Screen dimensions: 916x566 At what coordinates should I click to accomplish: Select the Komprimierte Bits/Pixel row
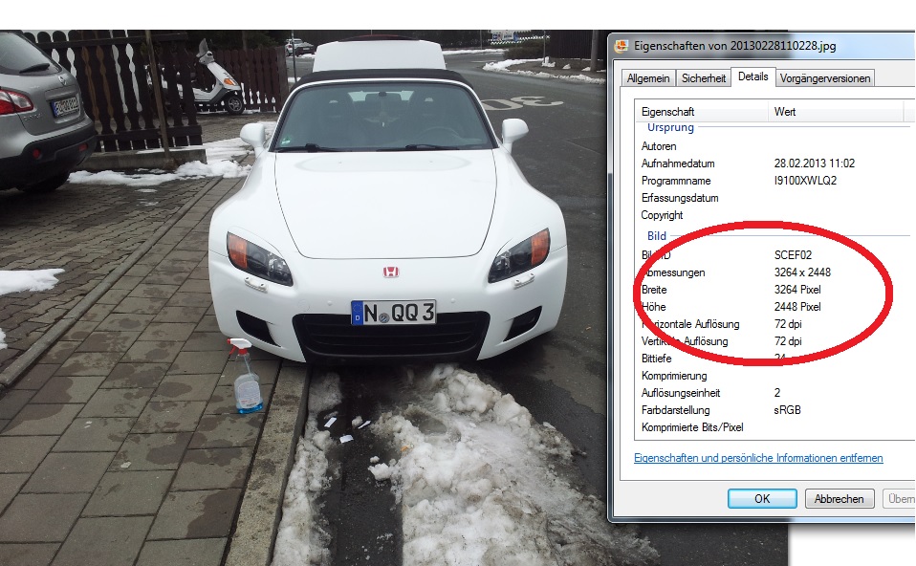point(692,427)
